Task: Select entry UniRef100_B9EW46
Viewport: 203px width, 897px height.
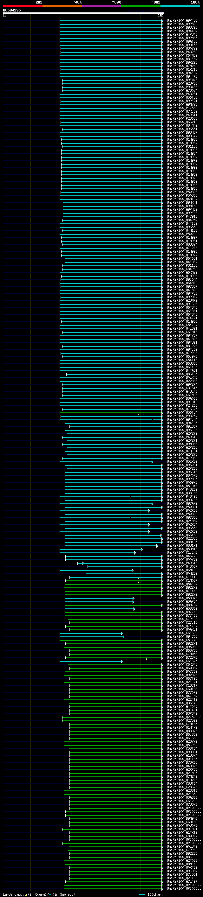Action: point(182,80)
